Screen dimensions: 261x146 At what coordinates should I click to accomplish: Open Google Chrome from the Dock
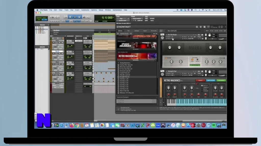click(77, 125)
